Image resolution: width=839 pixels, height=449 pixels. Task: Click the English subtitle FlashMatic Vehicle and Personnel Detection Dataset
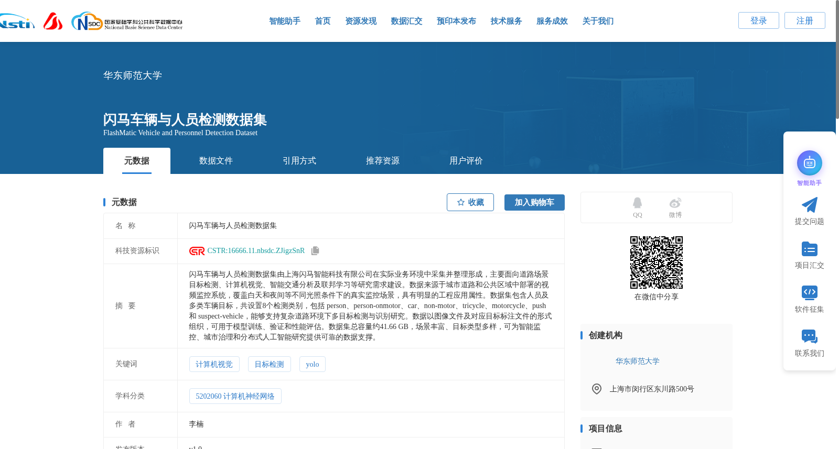point(180,133)
